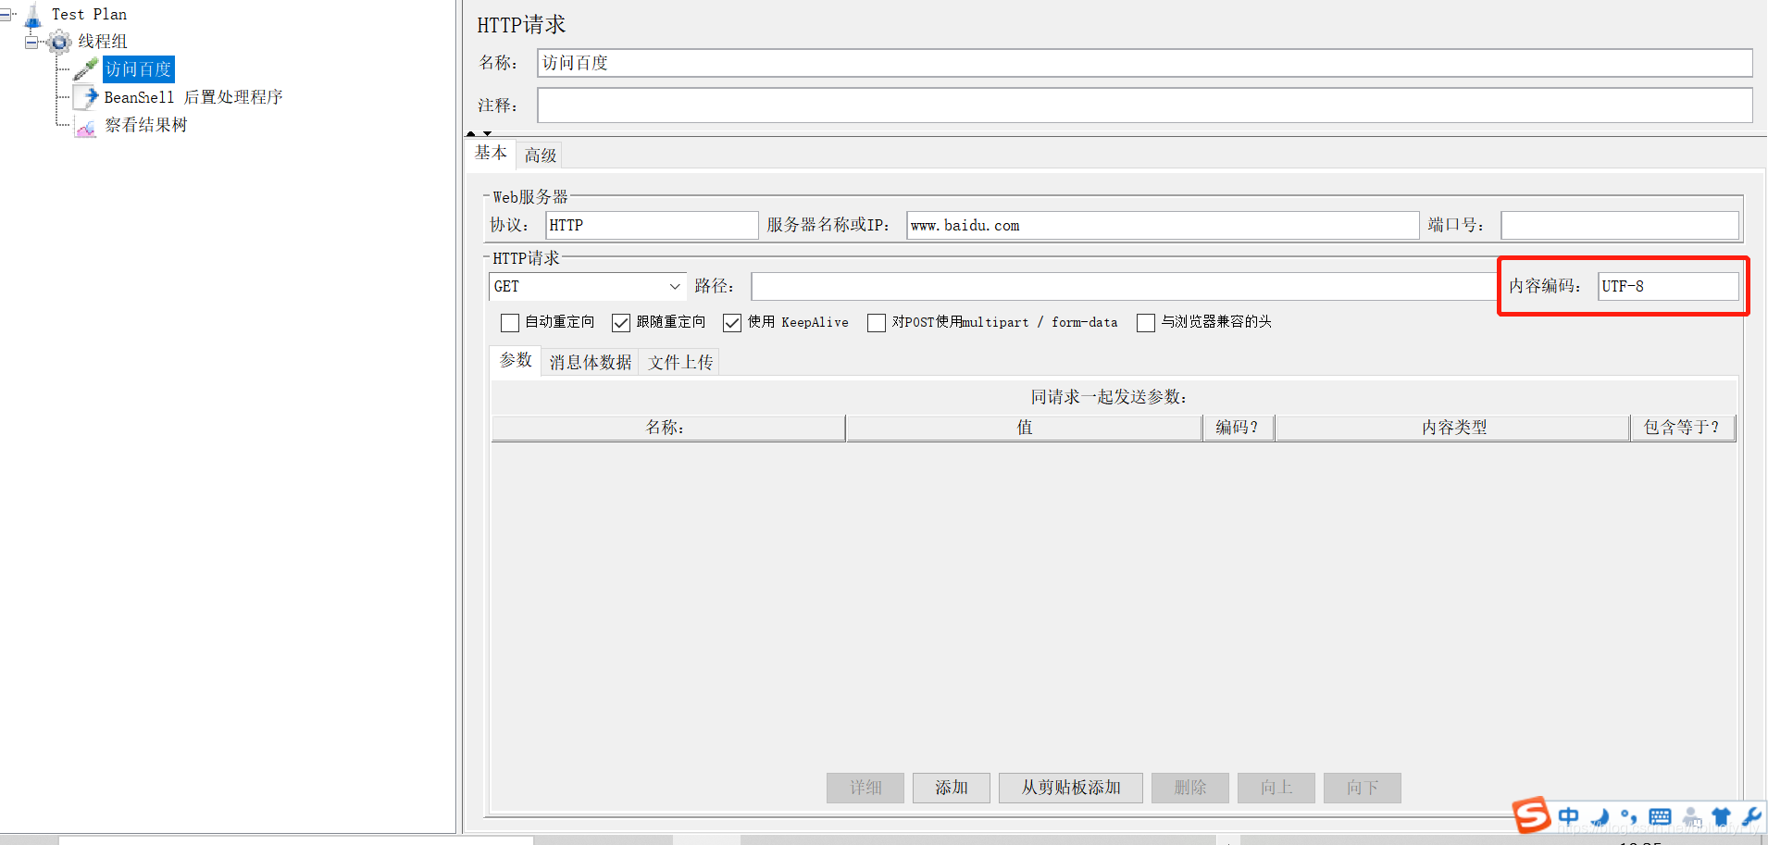The width and height of the screenshot is (1768, 845).
Task: Click the 内容类型 column header
Action: pos(1453,428)
